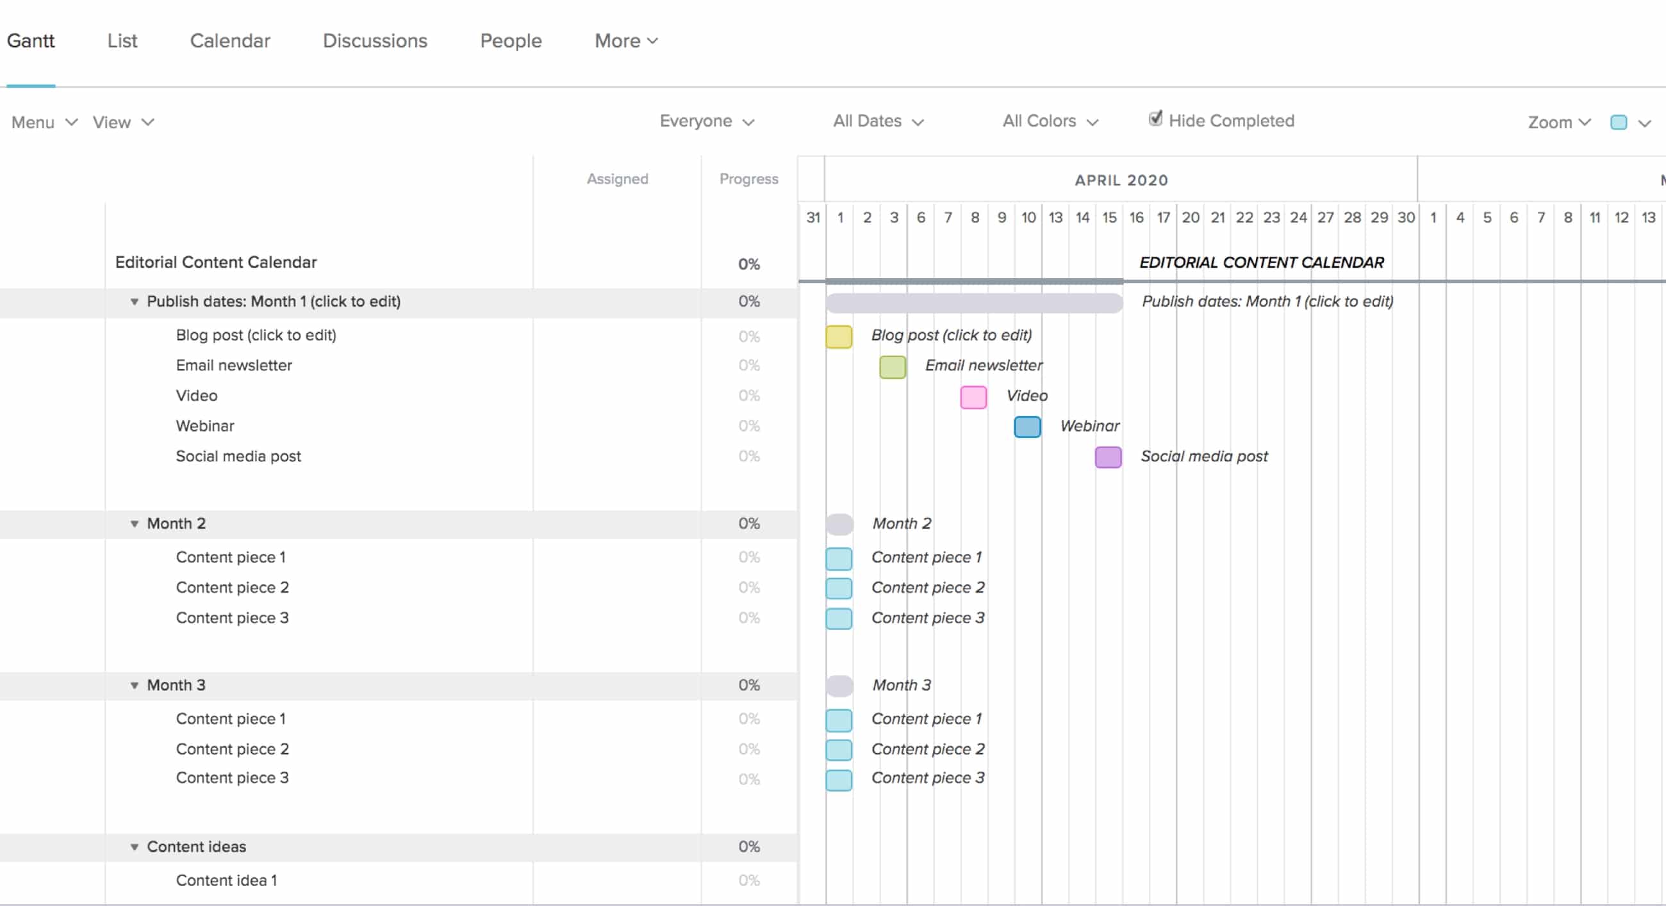Select Content piece 1 bar under Month 3
The image size is (1666, 906).
click(838, 720)
